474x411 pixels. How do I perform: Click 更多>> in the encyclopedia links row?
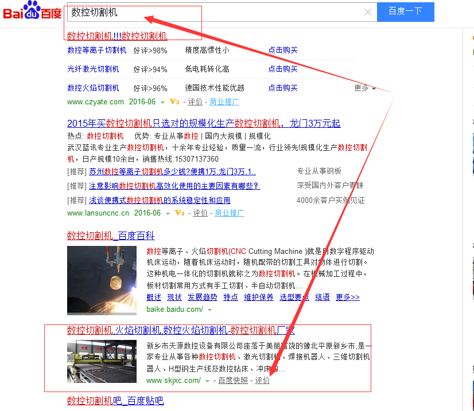pos(348,297)
